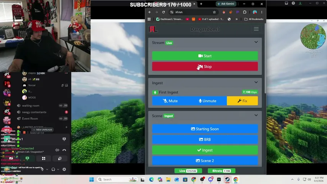Open a new Chrome tab
Viewport: 327px width, 184px height.
(x=201, y=4)
